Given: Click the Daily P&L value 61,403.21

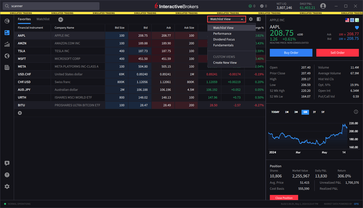Looking at the screenshot, I should (x=307, y=8).
